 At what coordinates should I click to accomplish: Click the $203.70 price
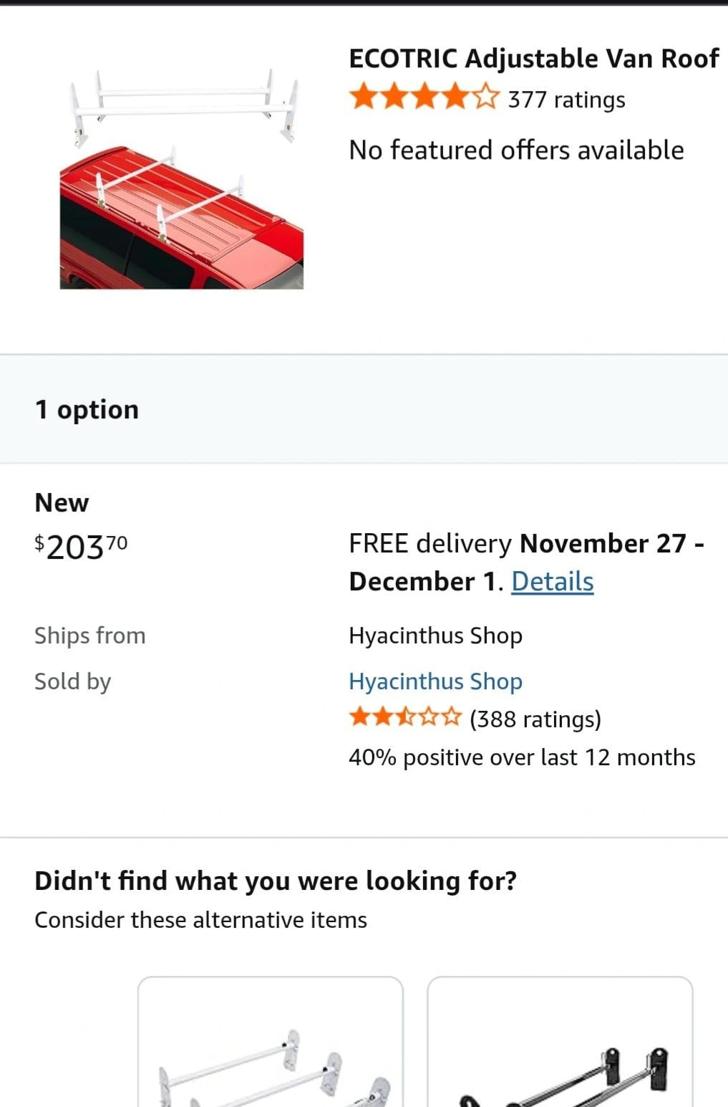pyautogui.click(x=81, y=547)
